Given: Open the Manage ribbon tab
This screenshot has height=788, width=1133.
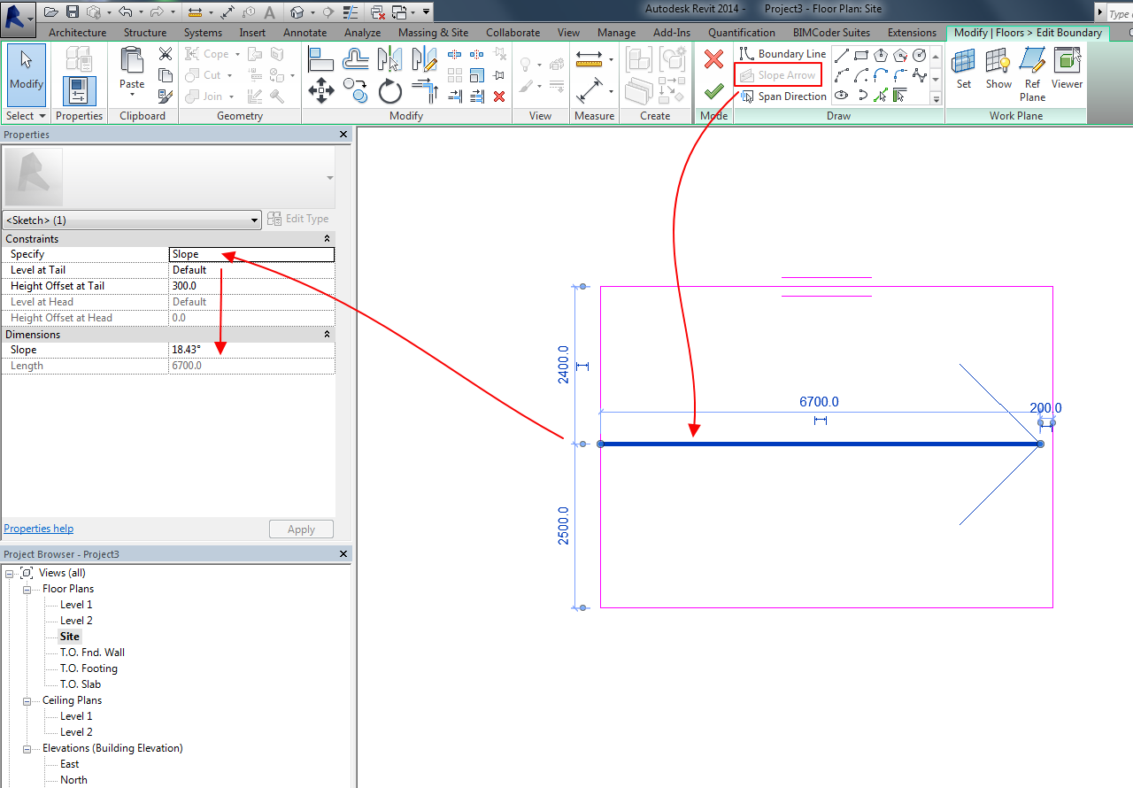Looking at the screenshot, I should point(616,33).
